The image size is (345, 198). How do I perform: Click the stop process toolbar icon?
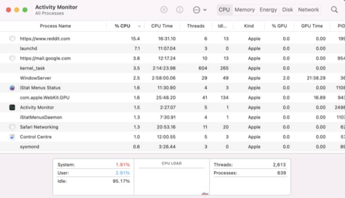coord(164,10)
